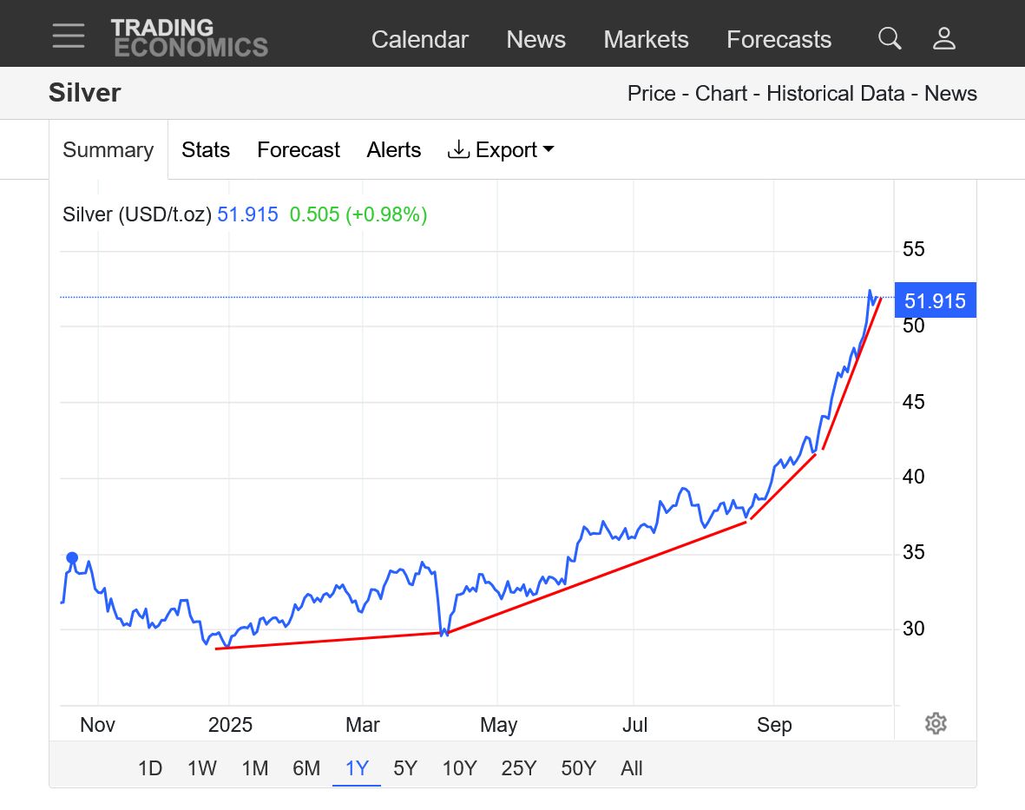This screenshot has height=810, width=1025.
Task: Select the Alerts tab
Action: tap(394, 150)
